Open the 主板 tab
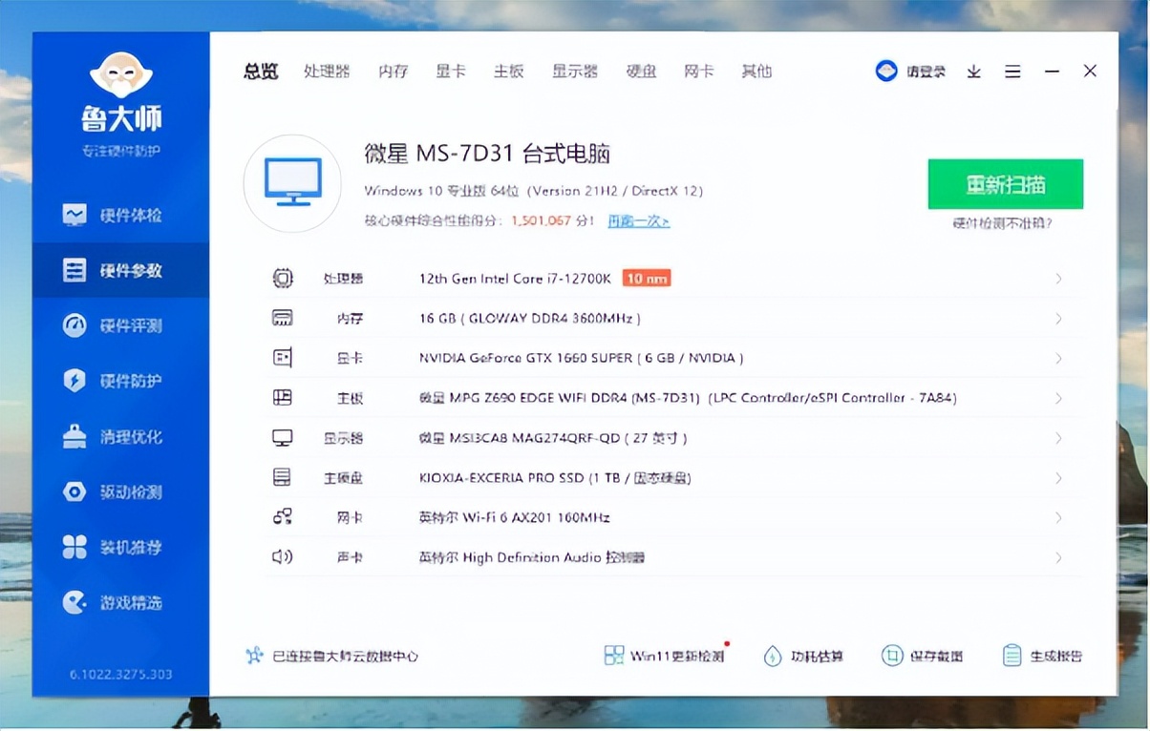Screen dimensions: 1150x731 (x=508, y=71)
